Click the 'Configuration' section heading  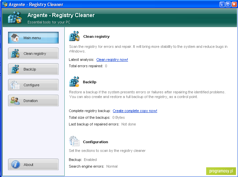point(96,142)
